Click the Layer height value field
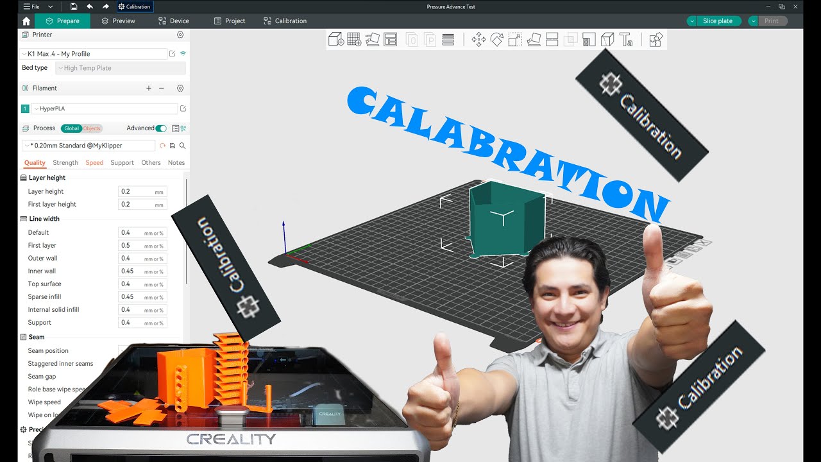Viewport: 821px width, 462px height. click(x=142, y=191)
